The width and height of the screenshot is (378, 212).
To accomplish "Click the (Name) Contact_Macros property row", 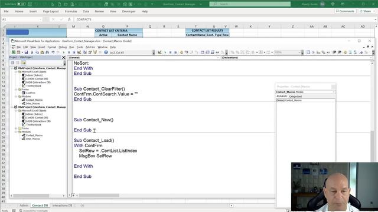I will [305, 101].
